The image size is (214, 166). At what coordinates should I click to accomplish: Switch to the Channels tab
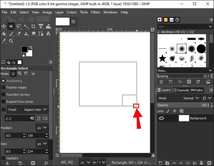[x=181, y=90]
